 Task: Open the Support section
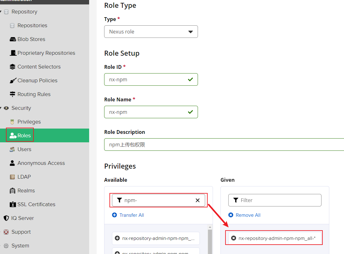pyautogui.click(x=21, y=232)
